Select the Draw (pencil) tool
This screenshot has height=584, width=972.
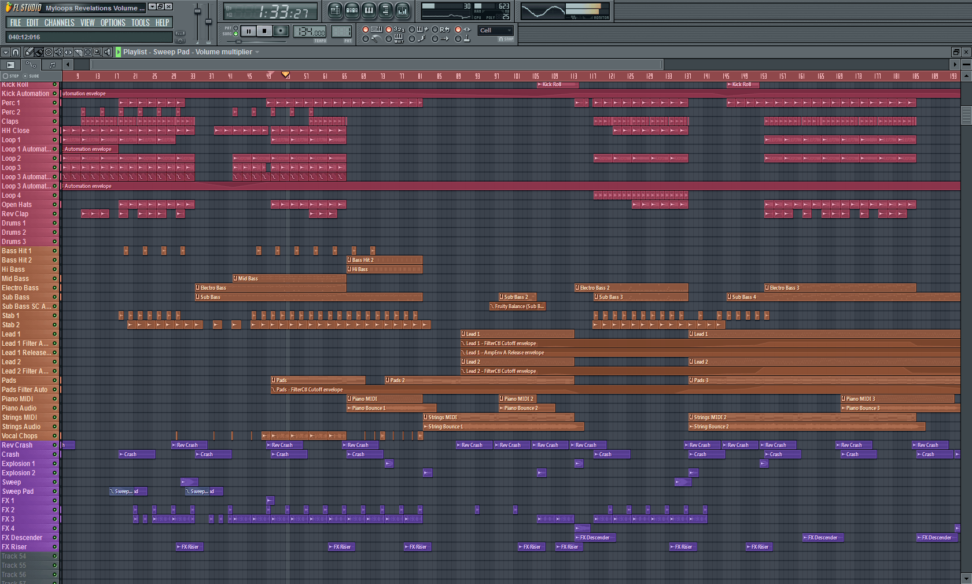(30, 52)
